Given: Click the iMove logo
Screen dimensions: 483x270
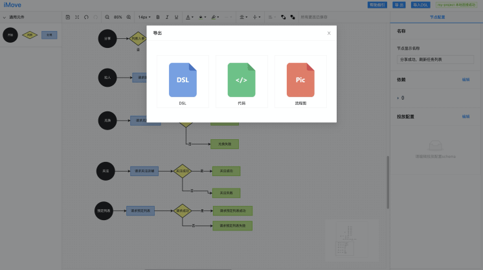Looking at the screenshot, I should coord(12,5).
